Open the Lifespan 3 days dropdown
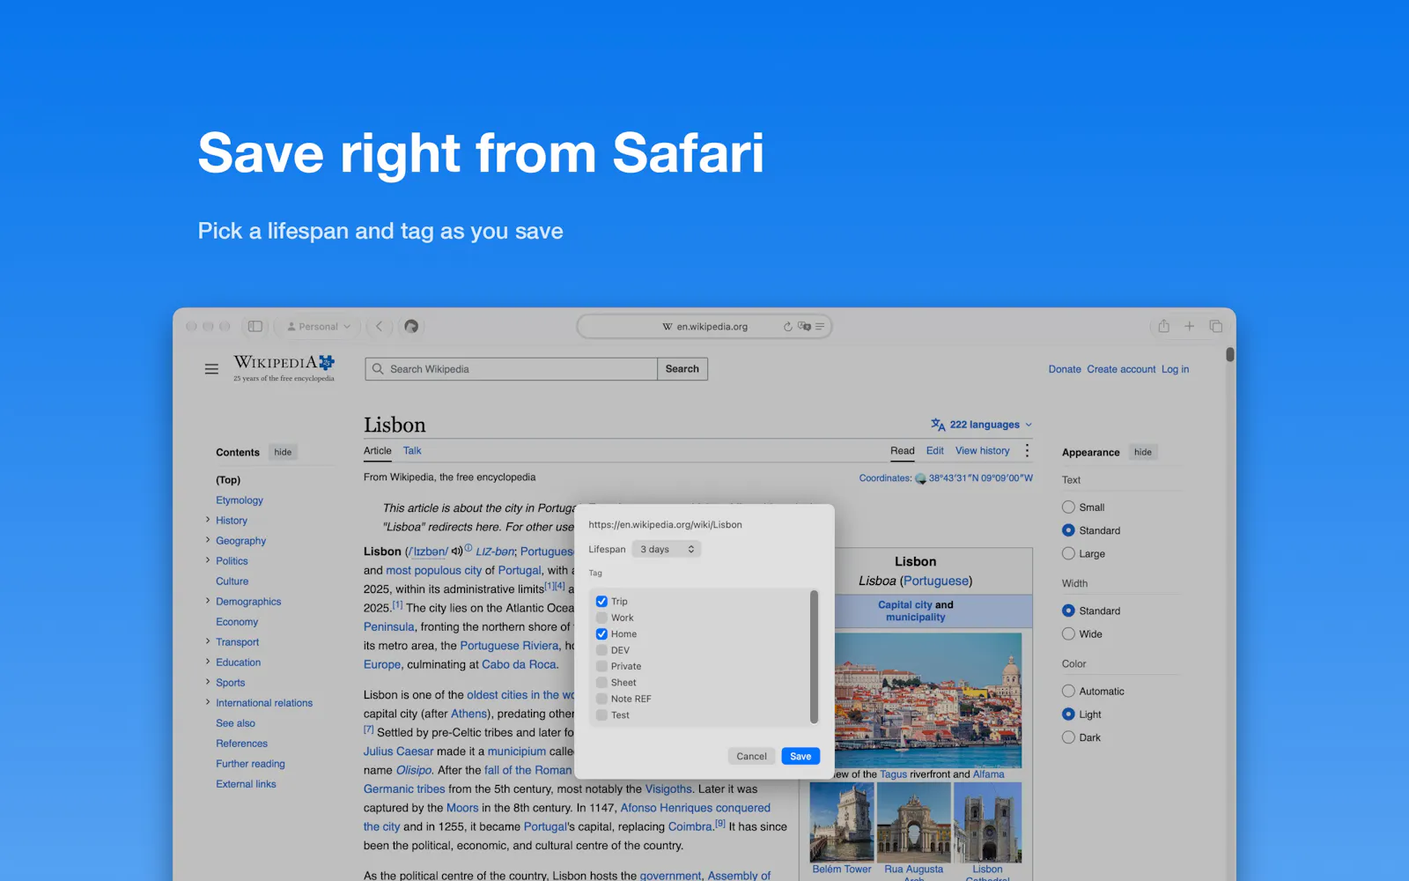The height and width of the screenshot is (881, 1409). point(667,550)
